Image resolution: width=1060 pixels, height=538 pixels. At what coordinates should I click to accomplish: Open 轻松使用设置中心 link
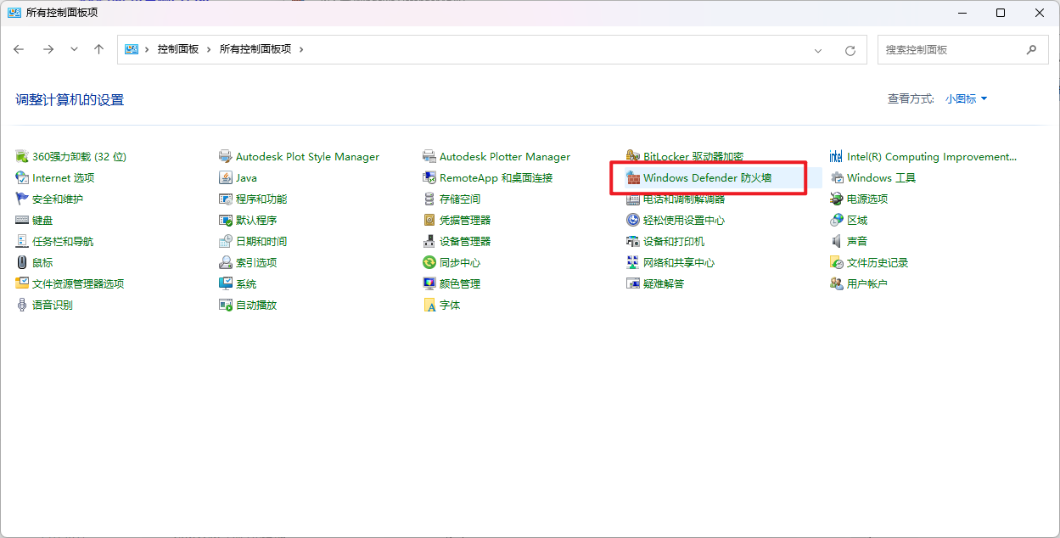(x=684, y=220)
